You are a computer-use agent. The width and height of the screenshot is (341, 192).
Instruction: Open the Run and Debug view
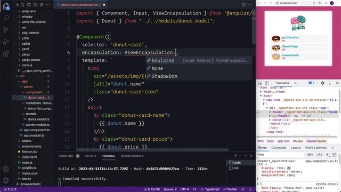click(6, 42)
